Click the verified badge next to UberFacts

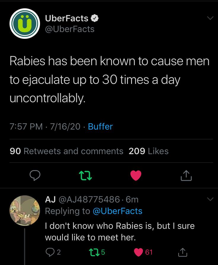94,18
